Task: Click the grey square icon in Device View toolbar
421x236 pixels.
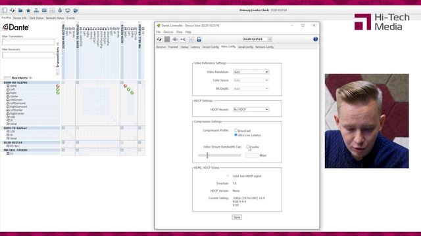Action: tap(167, 39)
